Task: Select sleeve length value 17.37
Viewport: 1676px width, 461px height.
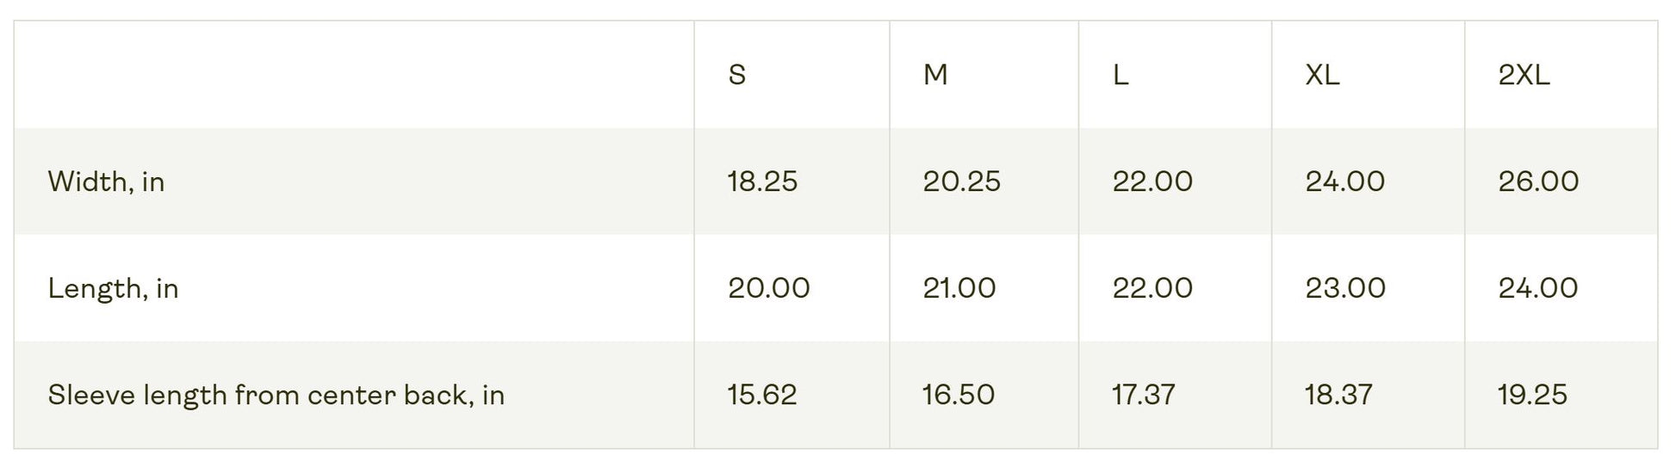Action: [x=1143, y=395]
